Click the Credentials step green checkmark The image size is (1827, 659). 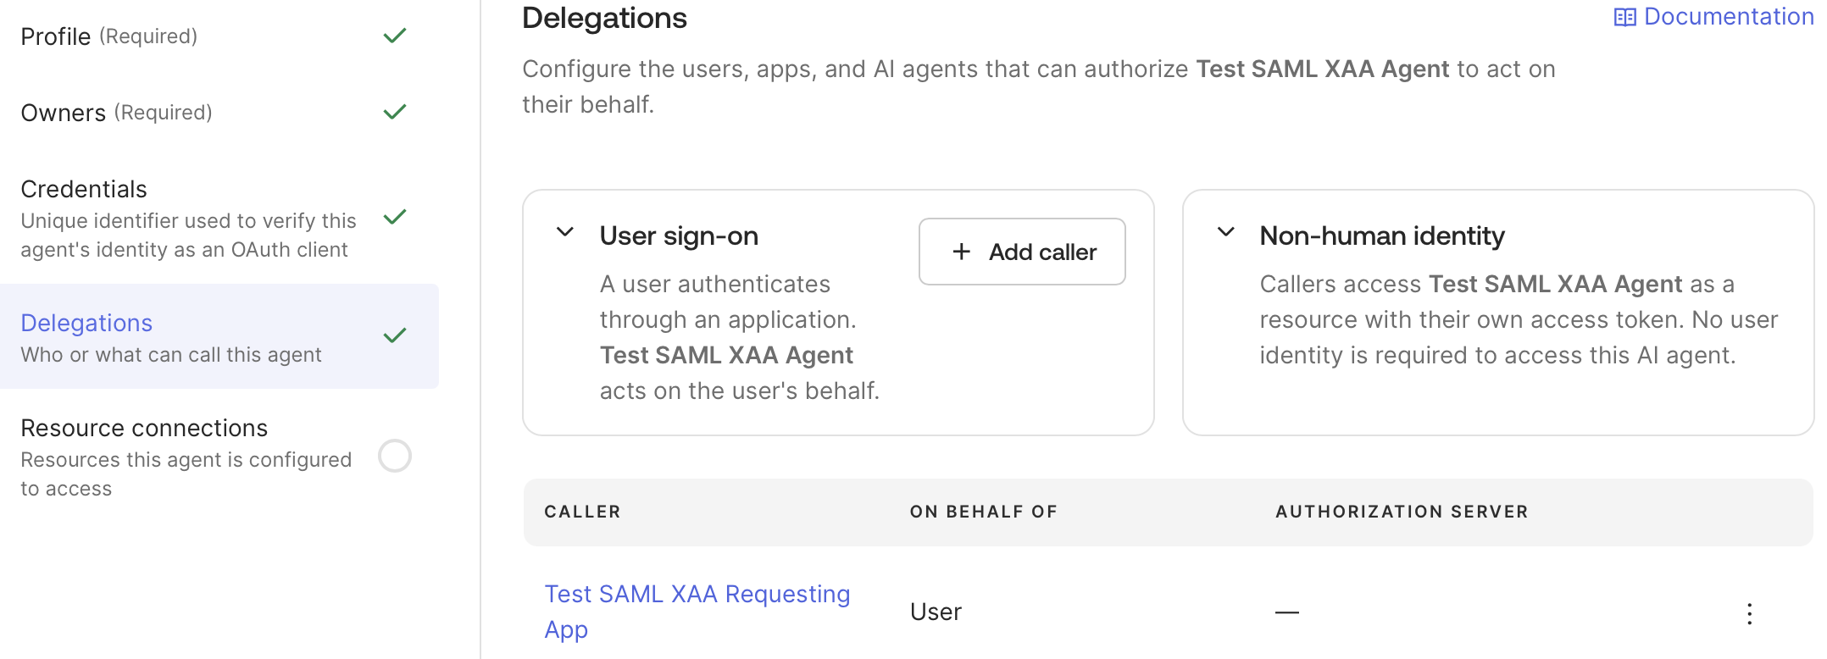coord(395,217)
